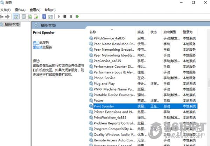
Task: Sort services by the 名称 column header
Action: [x=93, y=32]
